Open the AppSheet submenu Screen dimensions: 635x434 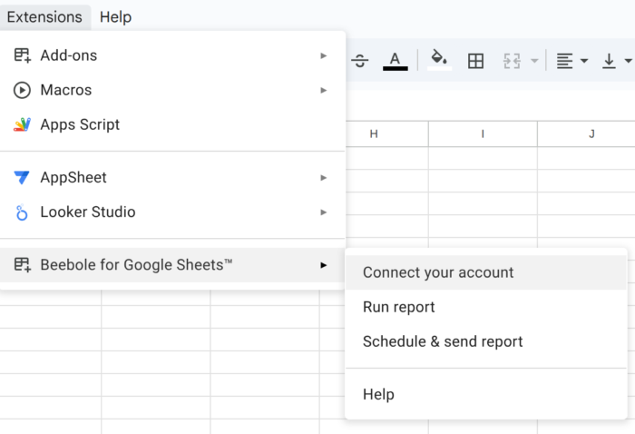pos(172,177)
